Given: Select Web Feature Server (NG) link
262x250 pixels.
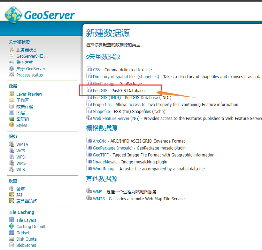Looking at the screenshot, I should pos(116,119).
